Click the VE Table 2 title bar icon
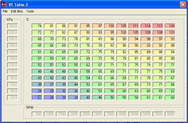 tap(4, 4)
